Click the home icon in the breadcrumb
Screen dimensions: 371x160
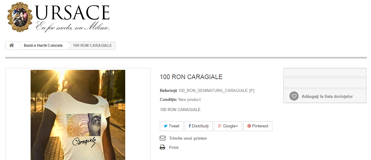click(x=11, y=45)
